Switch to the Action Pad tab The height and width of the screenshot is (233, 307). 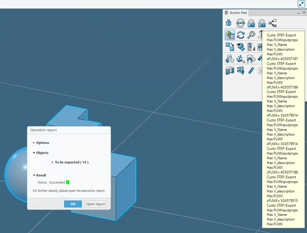point(236,13)
